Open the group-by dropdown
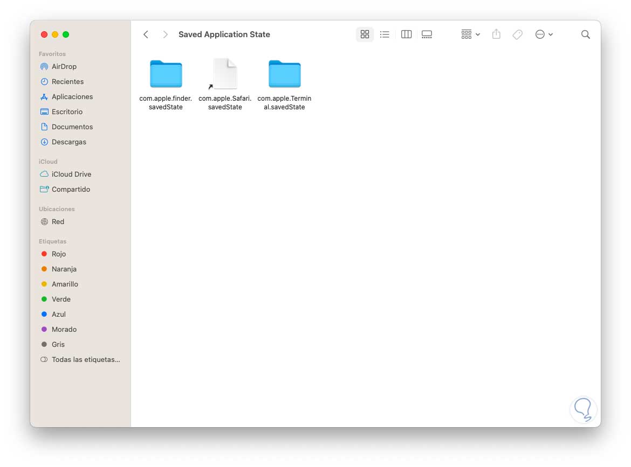 click(470, 34)
